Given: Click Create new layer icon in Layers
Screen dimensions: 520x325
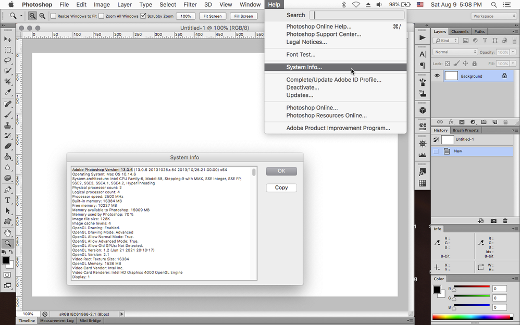Looking at the screenshot, I should 494,122.
